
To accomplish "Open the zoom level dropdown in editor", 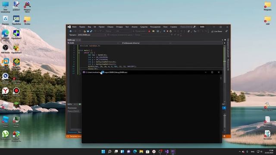I will [x=72, y=104].
